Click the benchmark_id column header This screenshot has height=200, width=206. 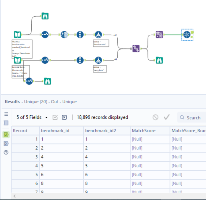click(x=61, y=131)
